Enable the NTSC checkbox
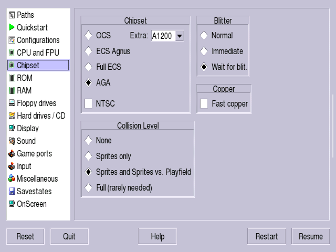The image size is (336, 252). pyautogui.click(x=88, y=103)
